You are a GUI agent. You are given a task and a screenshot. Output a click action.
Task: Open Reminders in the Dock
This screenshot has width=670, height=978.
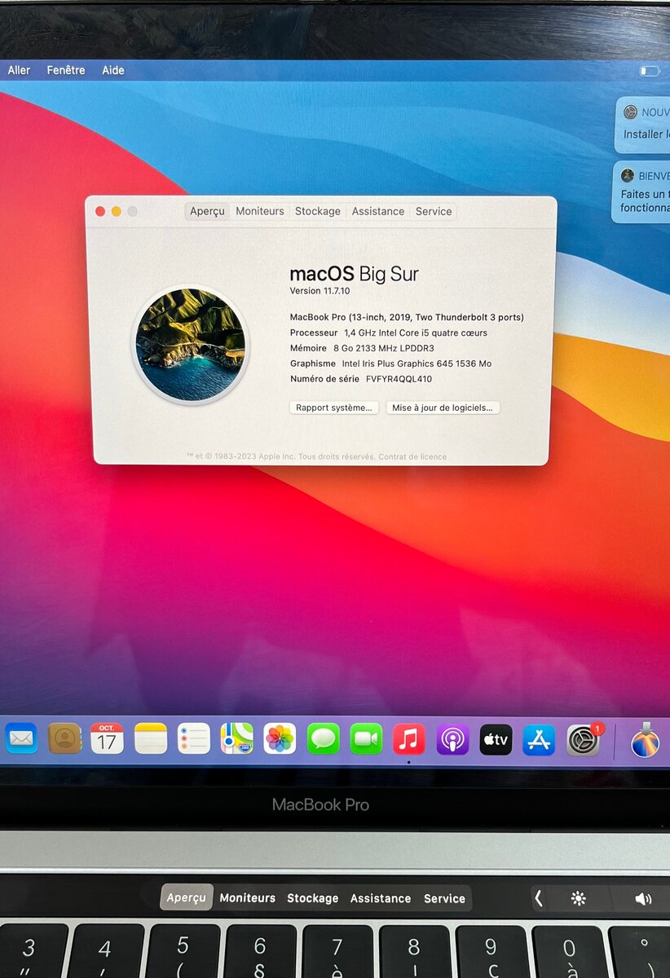[x=194, y=738]
